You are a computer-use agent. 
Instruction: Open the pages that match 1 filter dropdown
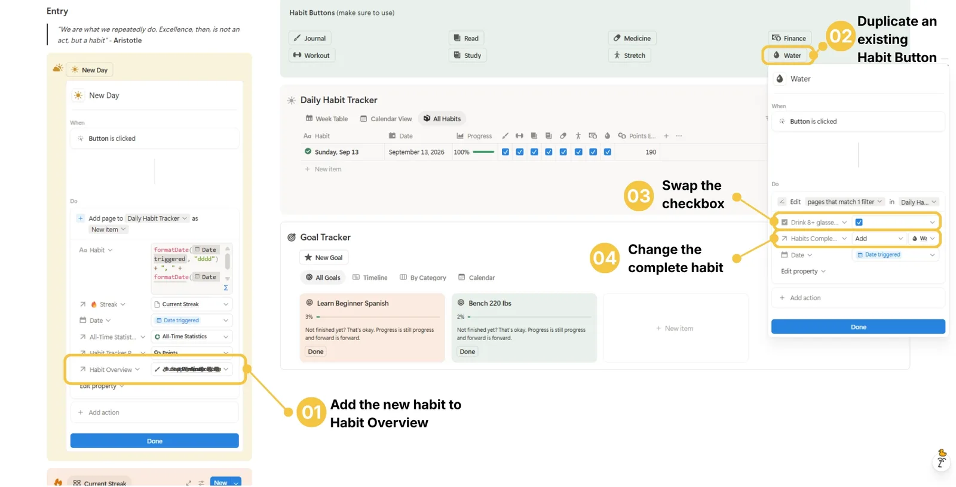pyautogui.click(x=845, y=202)
